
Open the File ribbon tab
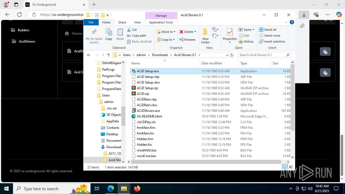(x=91, y=22)
